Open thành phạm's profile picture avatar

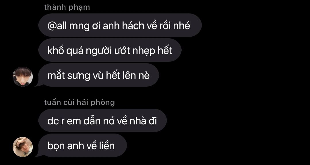pyautogui.click(x=23, y=77)
